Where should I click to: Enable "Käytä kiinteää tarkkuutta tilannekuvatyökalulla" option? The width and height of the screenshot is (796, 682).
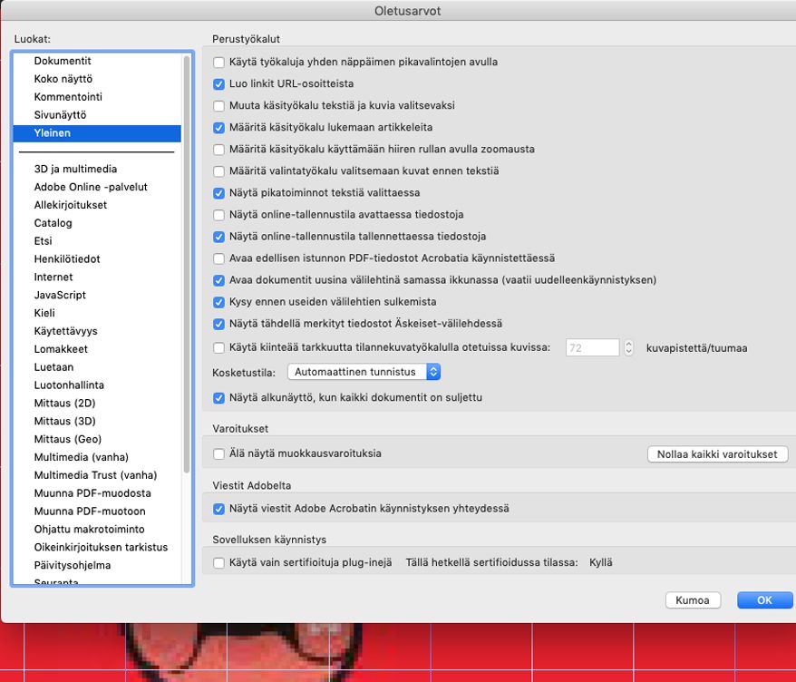[x=218, y=347]
